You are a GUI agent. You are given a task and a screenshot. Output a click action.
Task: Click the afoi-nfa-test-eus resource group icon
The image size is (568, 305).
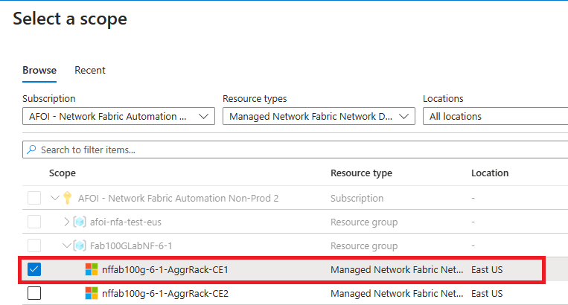click(x=80, y=222)
